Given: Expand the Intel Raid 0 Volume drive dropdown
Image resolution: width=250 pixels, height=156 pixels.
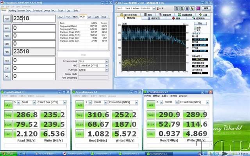Looking at the screenshot, I should click(154, 9).
